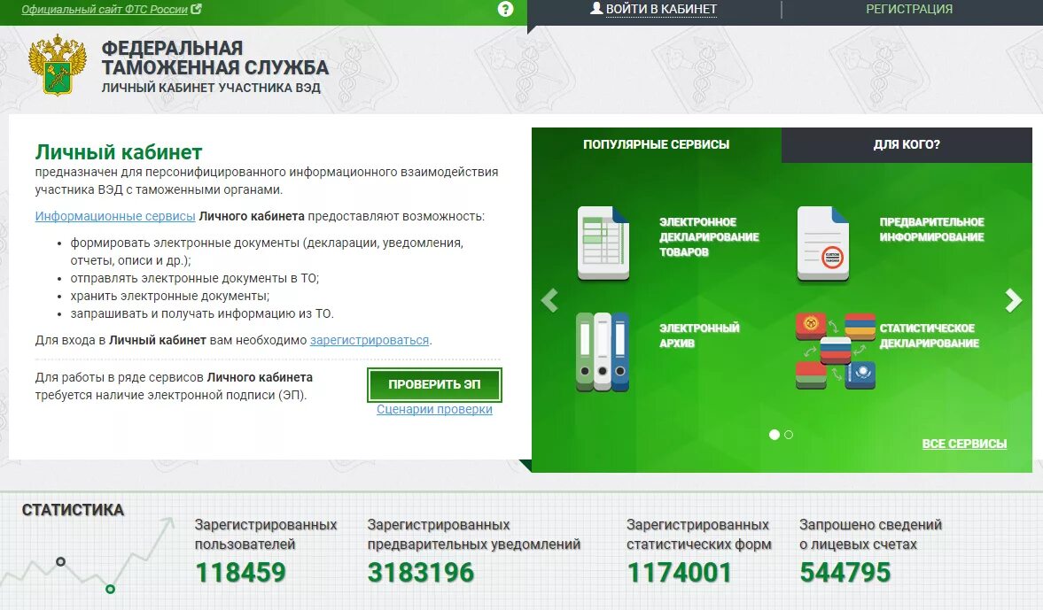Click preliminary notifications count 3183196
1043x610 pixels.
tap(421, 573)
